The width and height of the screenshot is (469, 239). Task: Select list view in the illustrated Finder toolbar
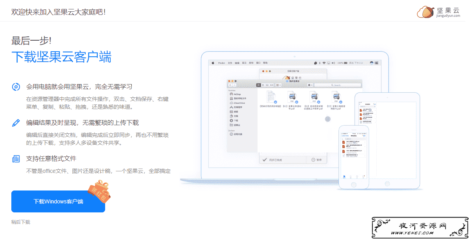pos(263,85)
